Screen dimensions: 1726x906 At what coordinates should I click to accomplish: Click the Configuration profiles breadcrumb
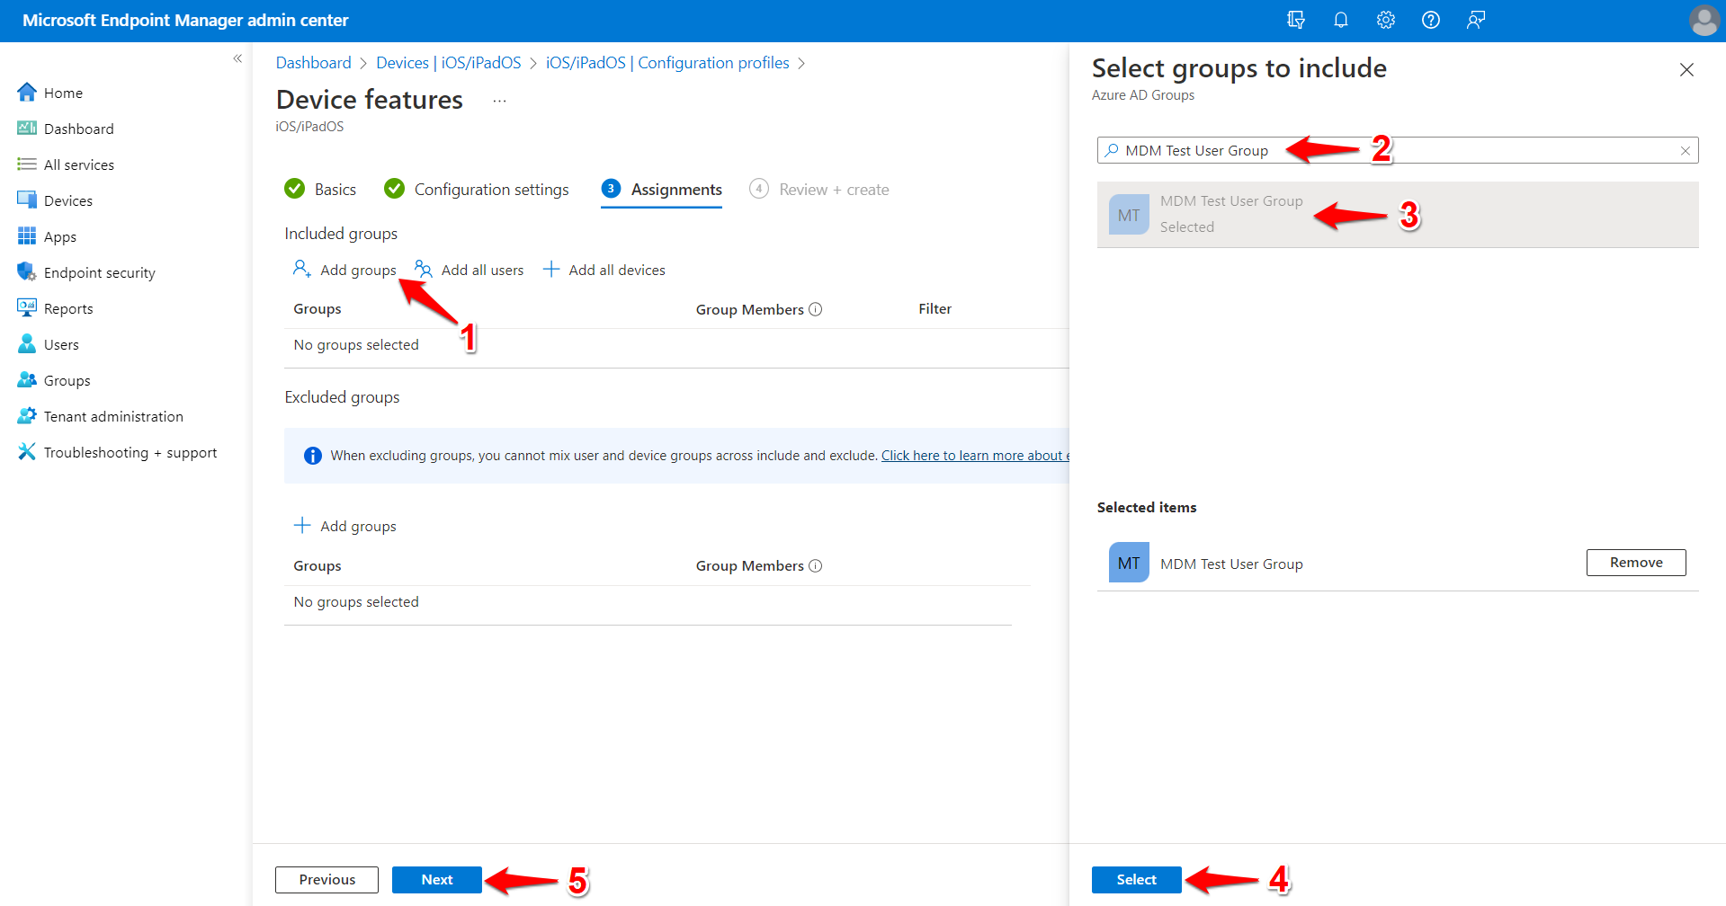[x=667, y=63]
